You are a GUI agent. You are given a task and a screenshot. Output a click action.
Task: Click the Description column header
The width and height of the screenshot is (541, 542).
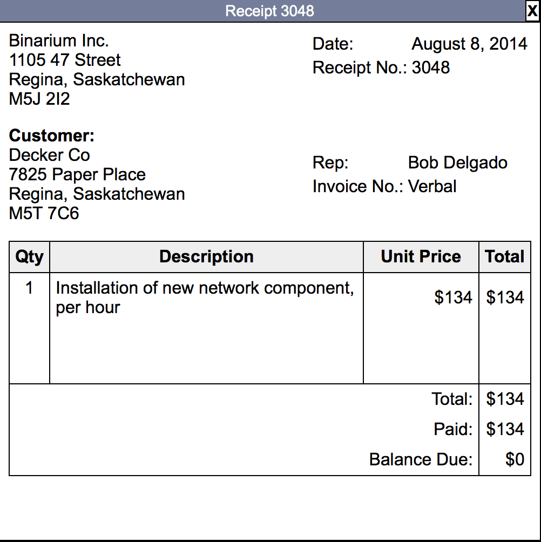(x=206, y=256)
